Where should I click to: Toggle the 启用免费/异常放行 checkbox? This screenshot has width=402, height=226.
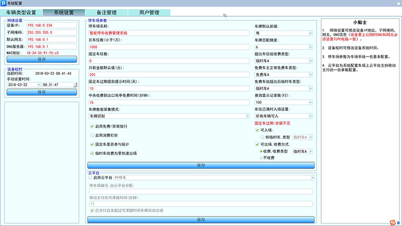pos(91,127)
